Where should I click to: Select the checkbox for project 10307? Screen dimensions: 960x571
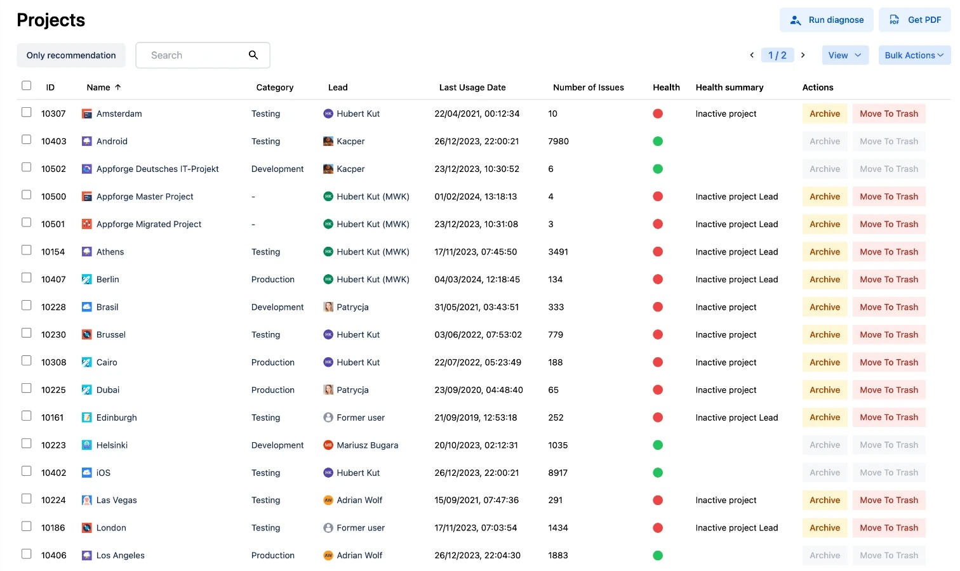(27, 112)
